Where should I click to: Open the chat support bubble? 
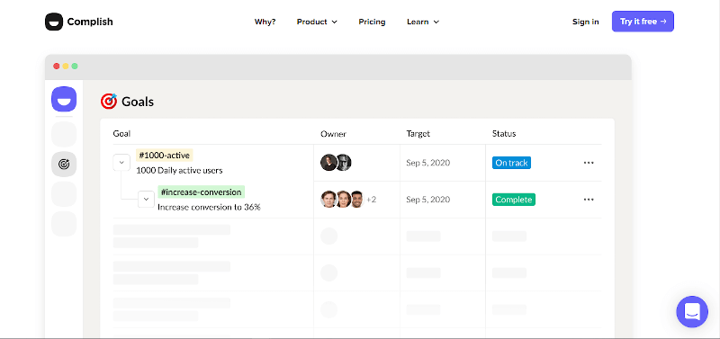click(692, 311)
